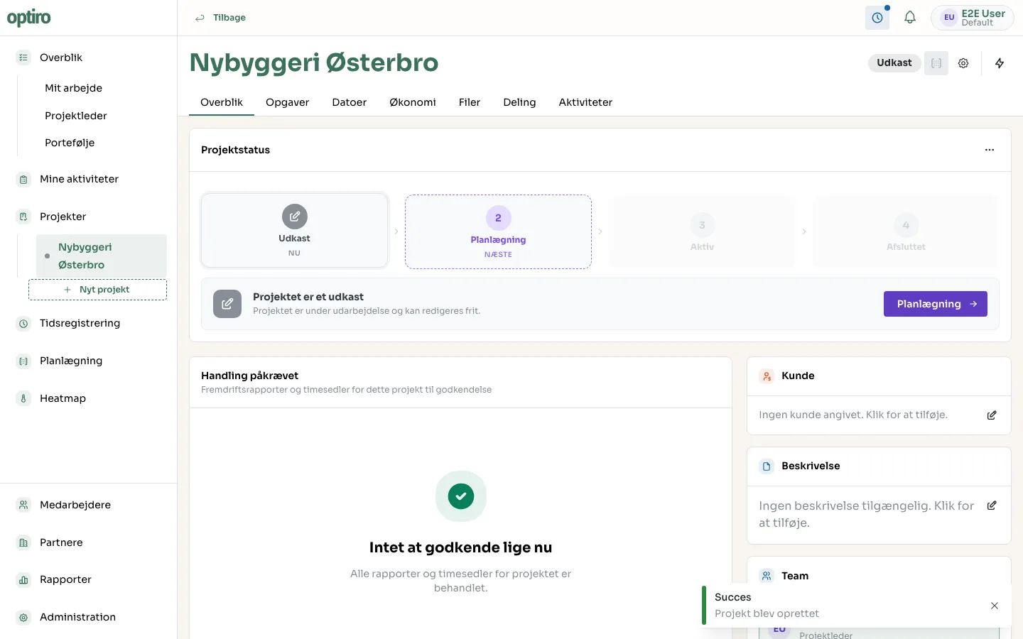The width and height of the screenshot is (1023, 639).
Task: Dismiss the Succes toast notification
Action: pos(995,606)
